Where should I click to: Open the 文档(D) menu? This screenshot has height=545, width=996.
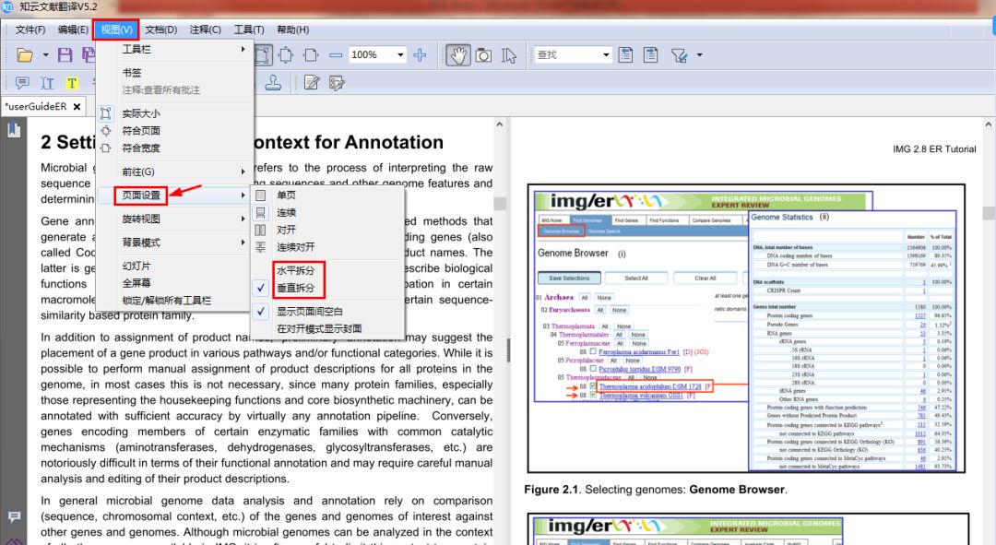point(160,30)
